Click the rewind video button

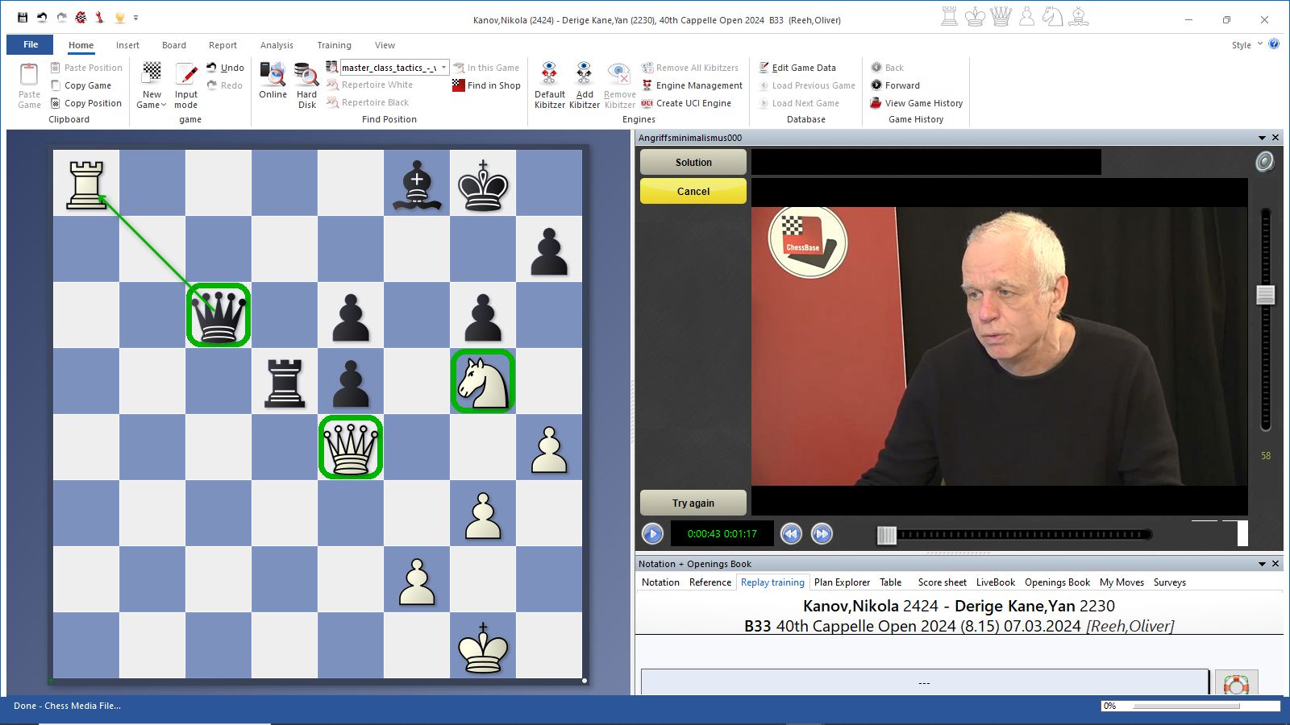(x=791, y=533)
